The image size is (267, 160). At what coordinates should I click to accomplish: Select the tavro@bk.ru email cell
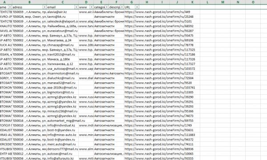click(x=63, y=16)
